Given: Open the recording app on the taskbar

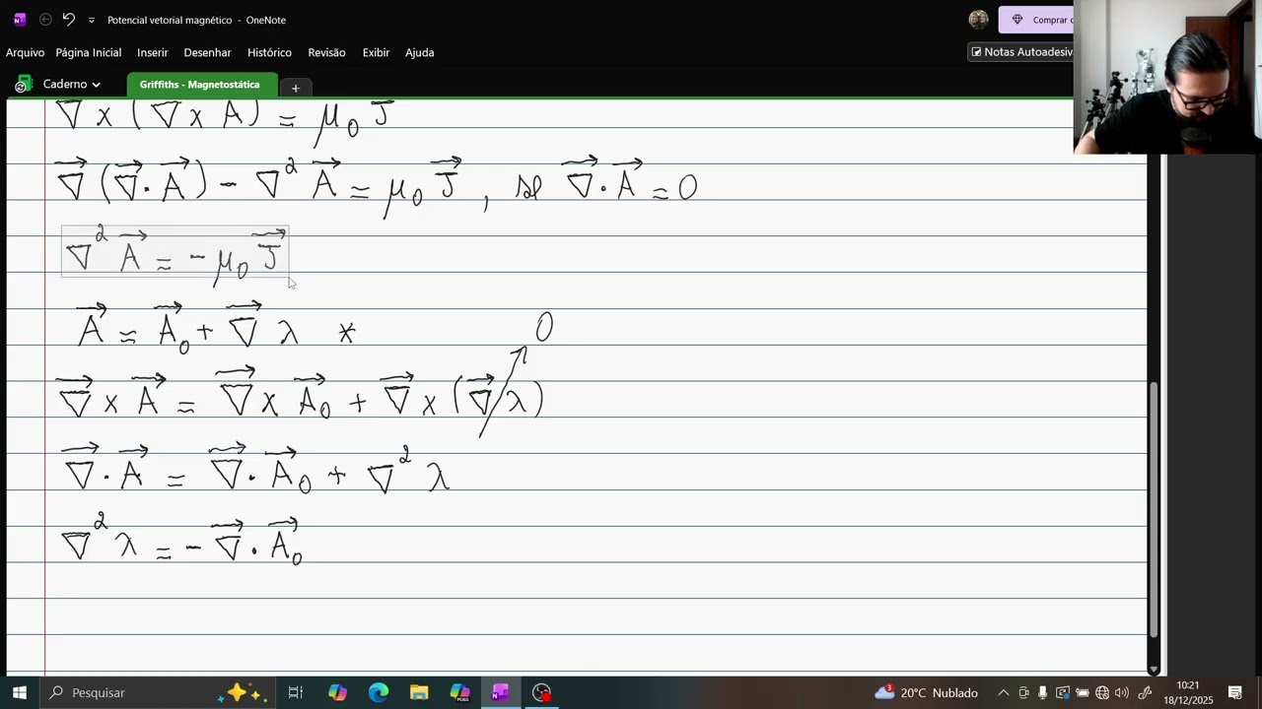Looking at the screenshot, I should tap(541, 692).
